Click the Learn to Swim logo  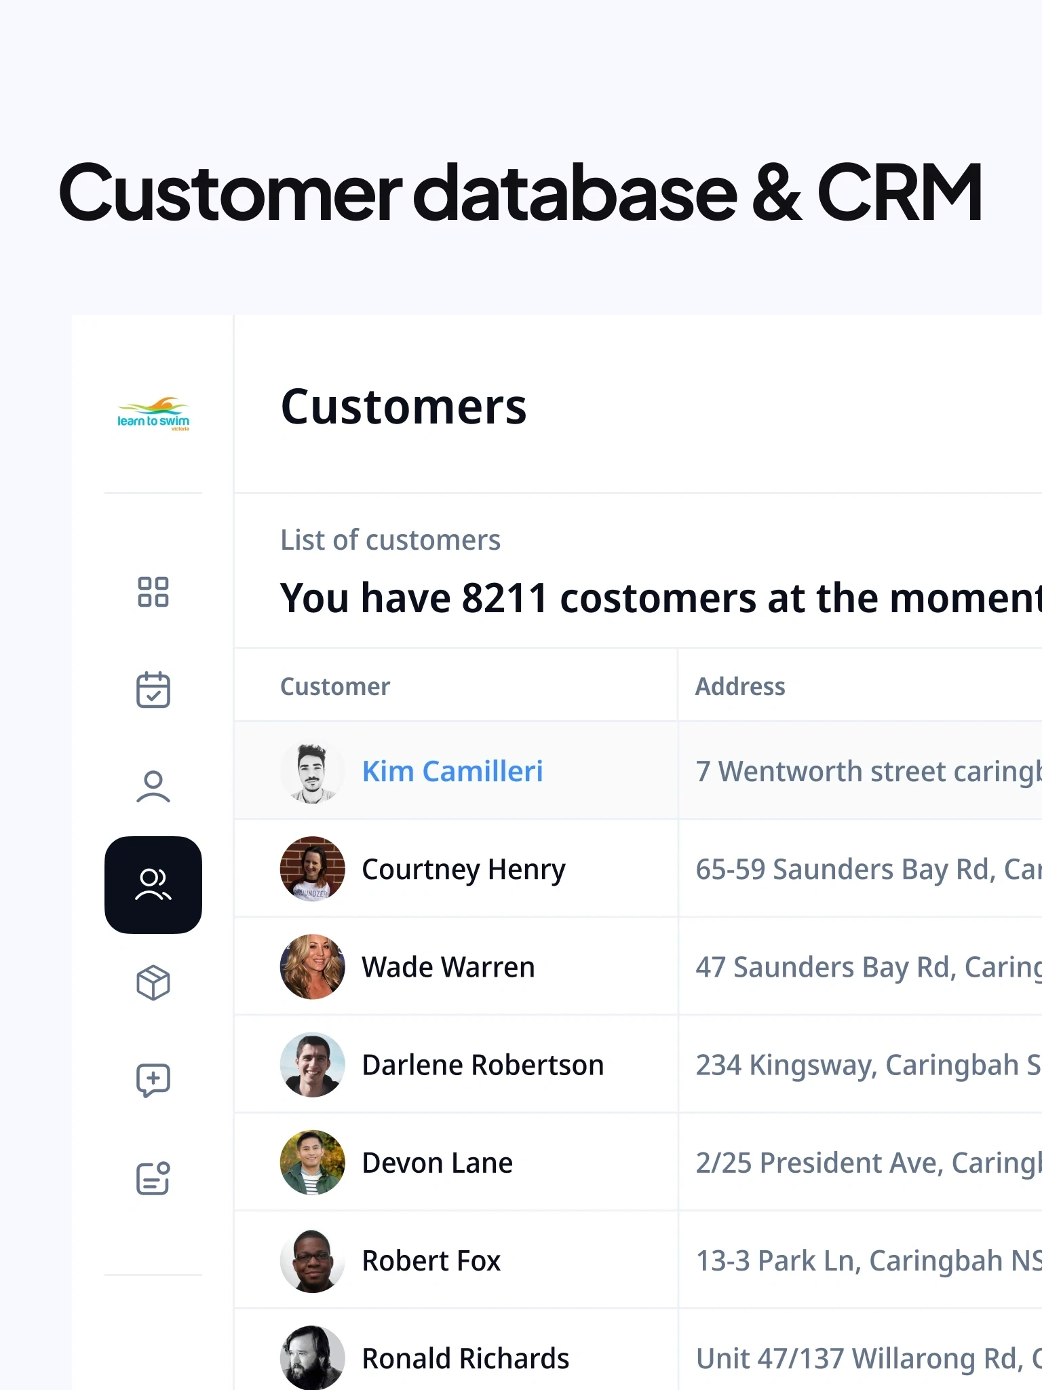pyautogui.click(x=153, y=414)
